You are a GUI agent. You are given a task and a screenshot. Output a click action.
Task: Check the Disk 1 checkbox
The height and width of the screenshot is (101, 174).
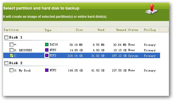6,37
